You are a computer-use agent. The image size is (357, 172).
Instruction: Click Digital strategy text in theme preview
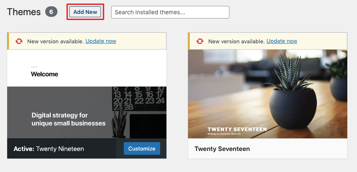[x=68, y=119]
